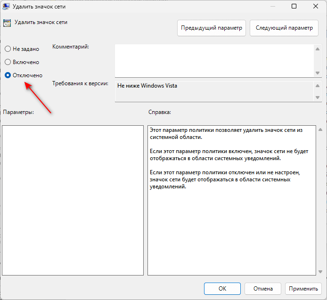Click the Справка panel scroll-up arrow
The width and height of the screenshot is (327, 300).
click(x=320, y=130)
